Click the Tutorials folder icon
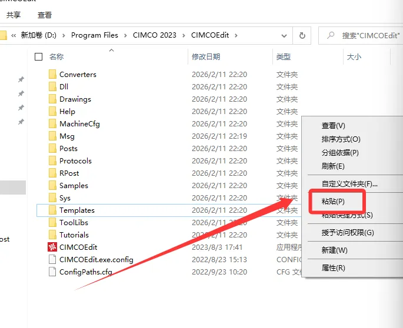 pyautogui.click(x=52, y=235)
